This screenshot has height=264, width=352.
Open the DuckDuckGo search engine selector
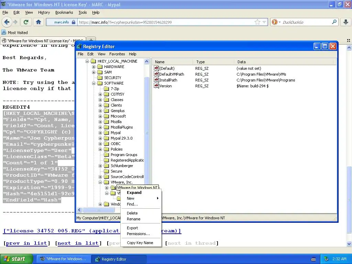coord(275,22)
